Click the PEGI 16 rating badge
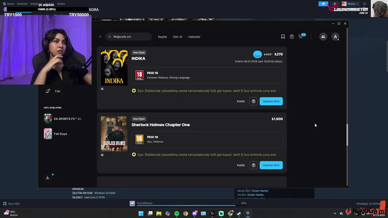The height and width of the screenshot is (218, 388). (x=139, y=139)
